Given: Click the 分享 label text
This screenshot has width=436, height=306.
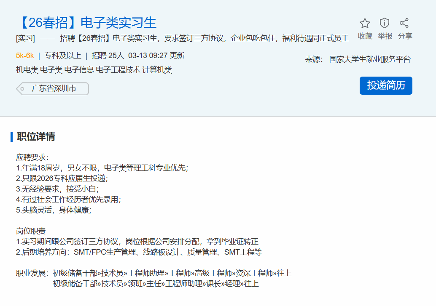Looking at the screenshot, I should 405,36.
